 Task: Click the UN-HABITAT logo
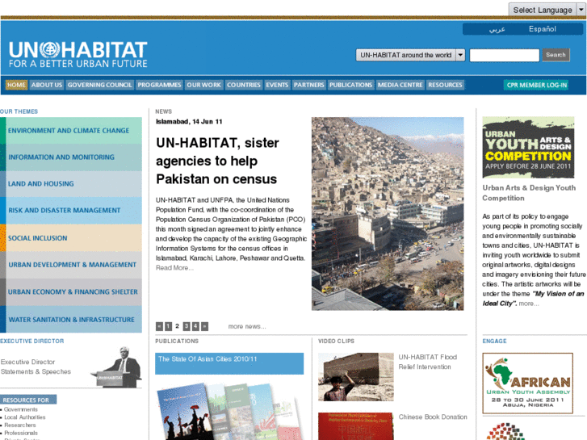78,55
